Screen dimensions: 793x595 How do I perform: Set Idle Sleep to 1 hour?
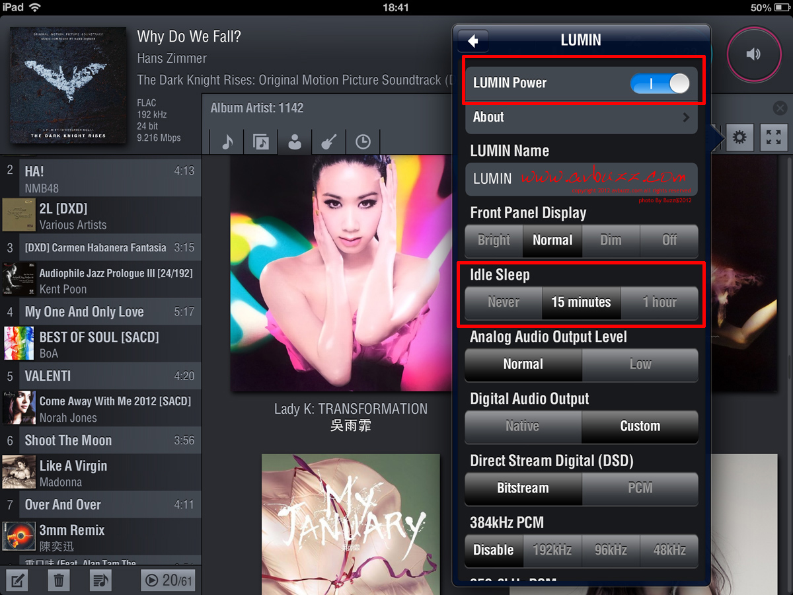660,303
